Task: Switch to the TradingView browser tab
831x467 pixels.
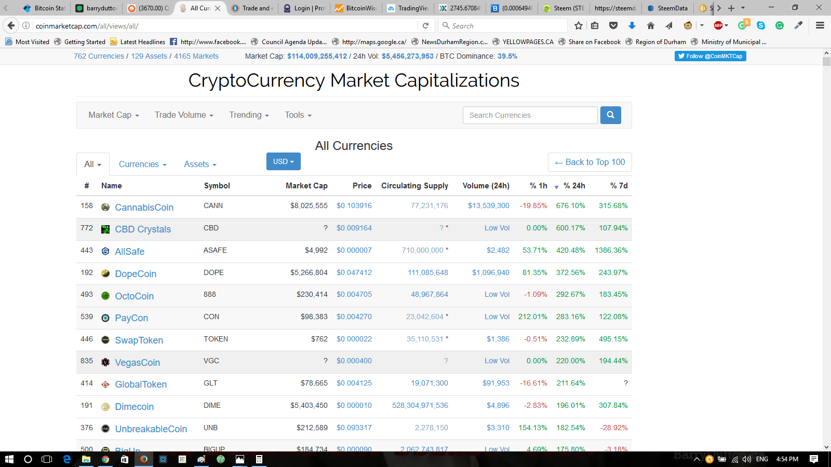Action: coord(408,8)
